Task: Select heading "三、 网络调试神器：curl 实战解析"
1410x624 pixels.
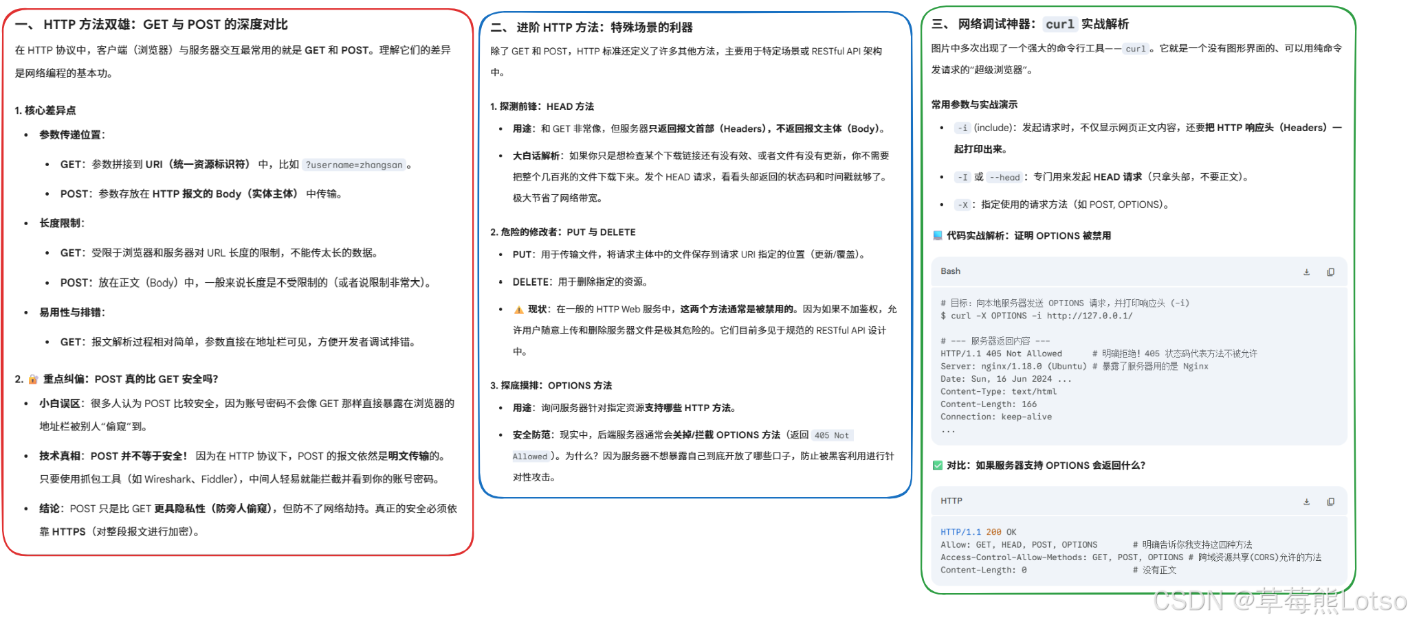Action: pos(1030,25)
